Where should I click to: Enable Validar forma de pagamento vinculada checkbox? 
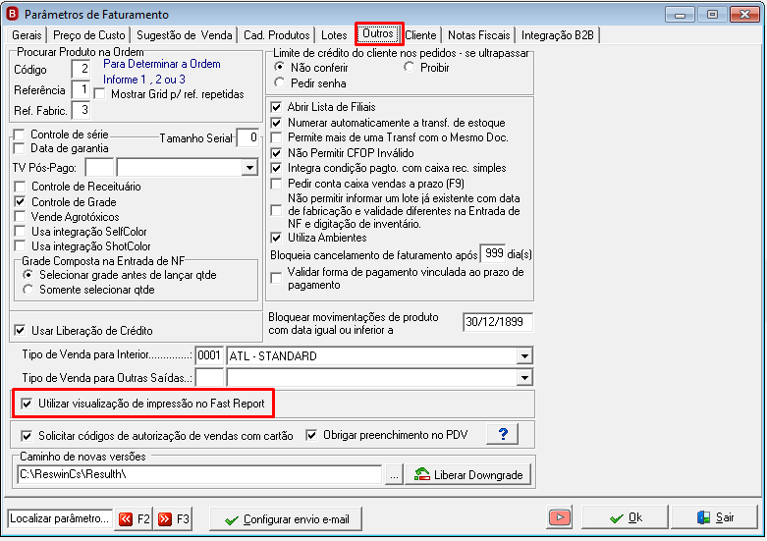click(x=276, y=278)
